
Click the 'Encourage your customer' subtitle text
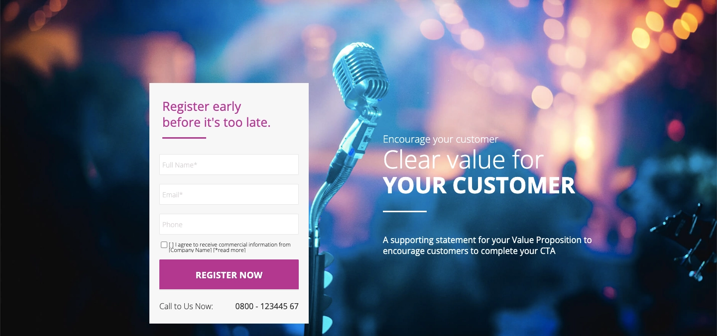440,139
